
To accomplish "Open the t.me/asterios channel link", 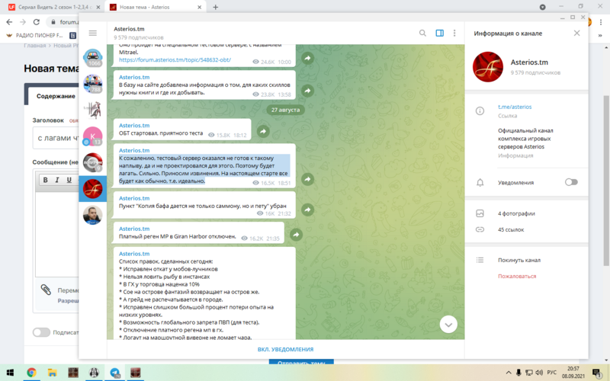I will [515, 107].
